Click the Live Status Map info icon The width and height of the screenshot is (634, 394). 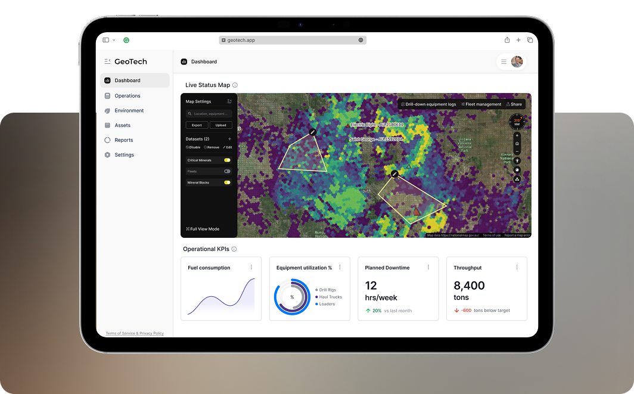235,85
